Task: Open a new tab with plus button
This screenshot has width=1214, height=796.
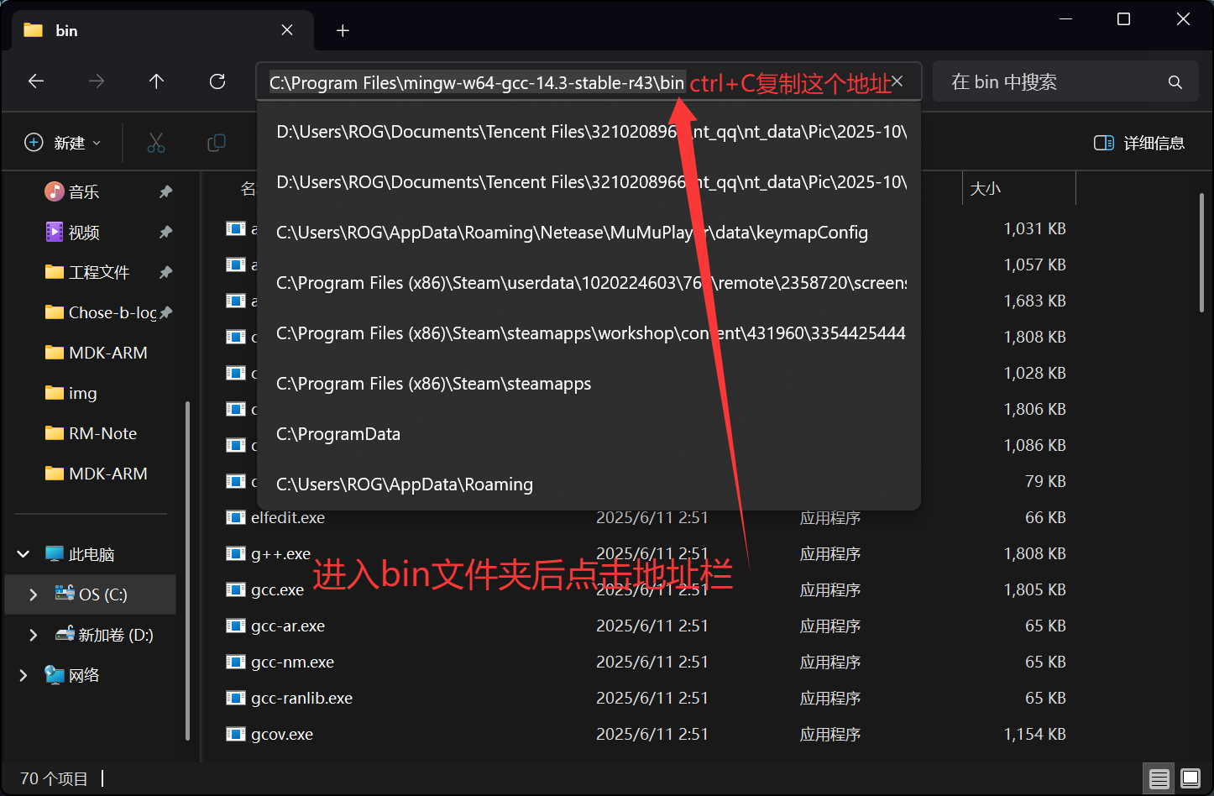Action: [343, 31]
